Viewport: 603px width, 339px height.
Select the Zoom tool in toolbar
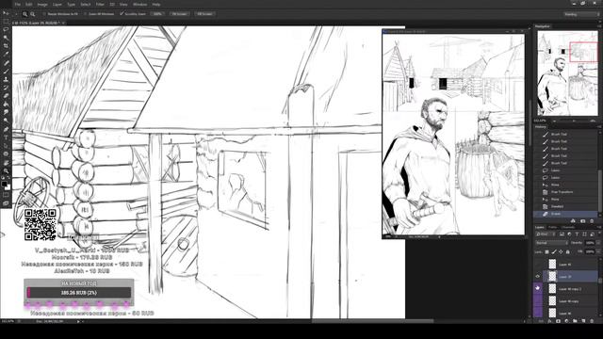tap(6, 171)
